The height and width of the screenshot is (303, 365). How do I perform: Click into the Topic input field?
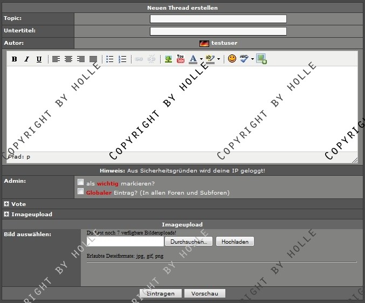point(218,19)
